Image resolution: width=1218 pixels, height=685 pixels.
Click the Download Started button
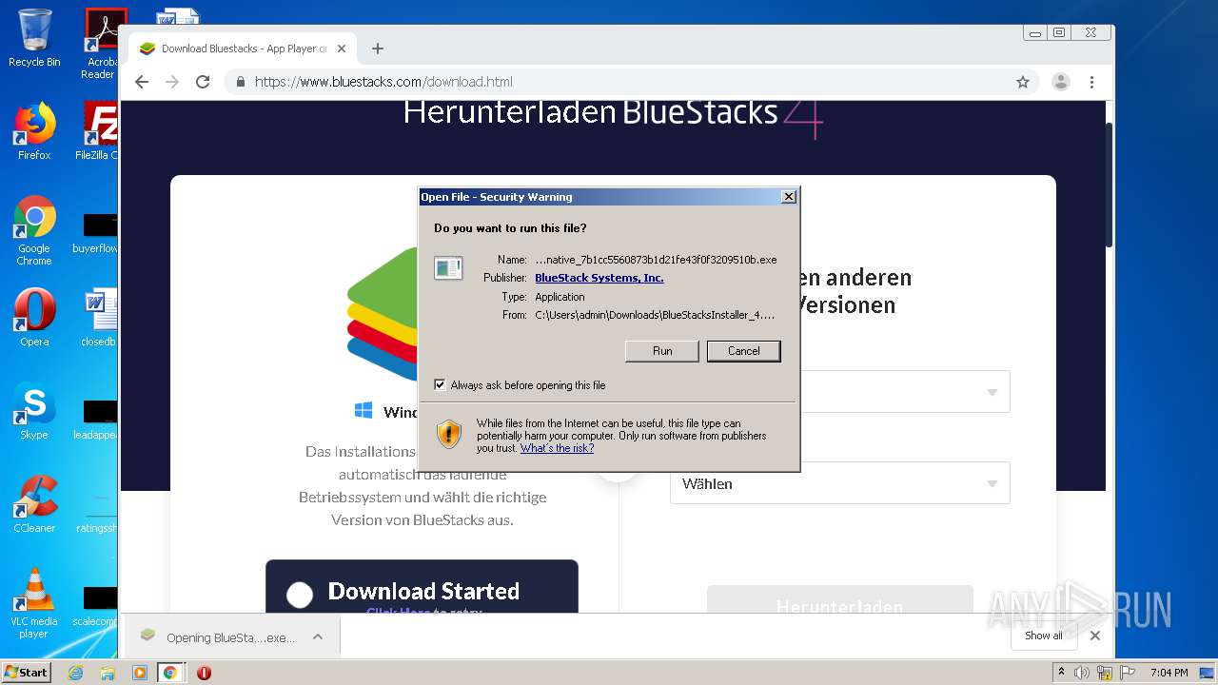click(x=422, y=587)
